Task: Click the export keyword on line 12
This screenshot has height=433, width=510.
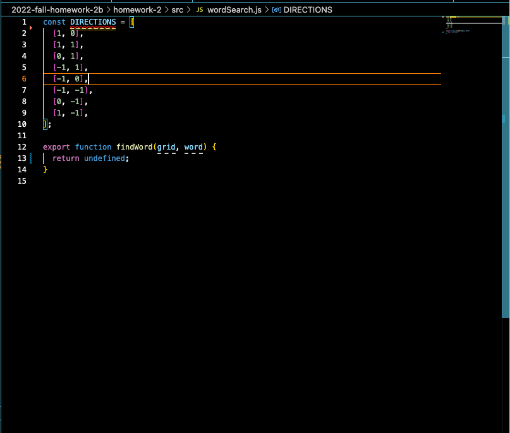Action: click(57, 147)
